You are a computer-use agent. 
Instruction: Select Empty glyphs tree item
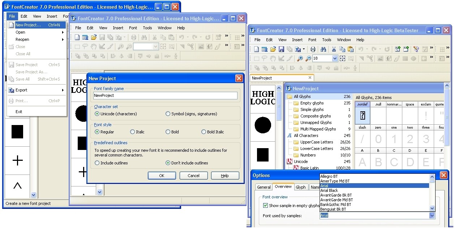click(x=312, y=103)
